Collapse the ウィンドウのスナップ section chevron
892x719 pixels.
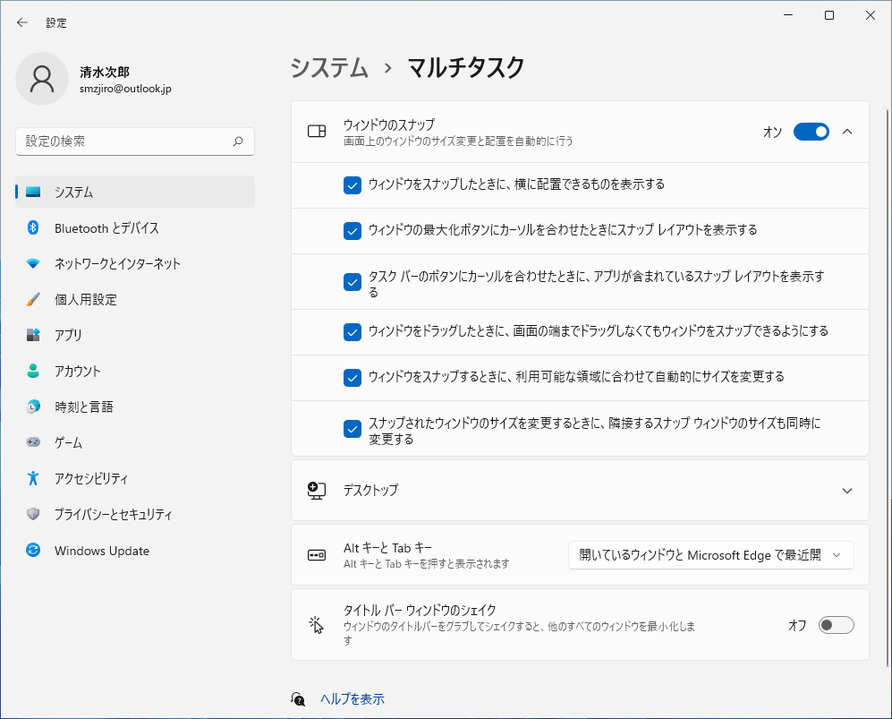(847, 131)
